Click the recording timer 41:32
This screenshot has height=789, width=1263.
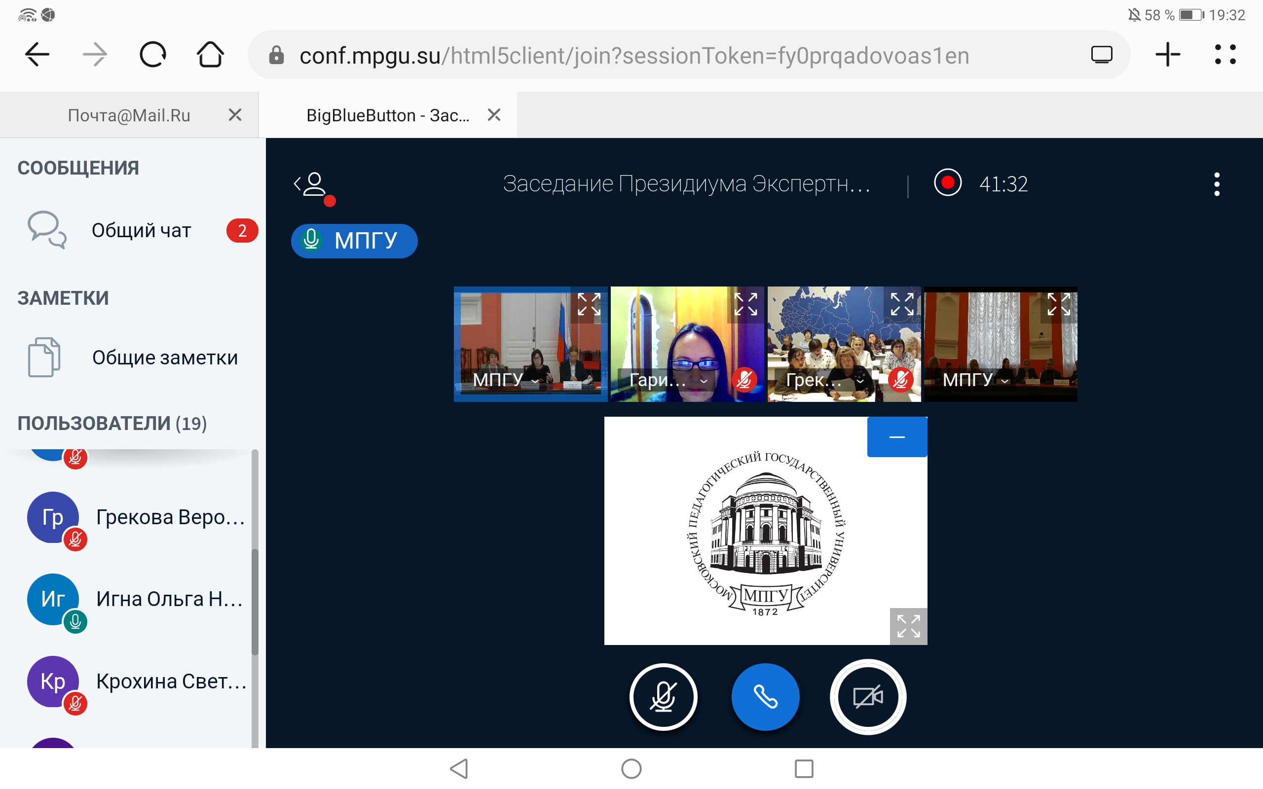tap(1003, 184)
